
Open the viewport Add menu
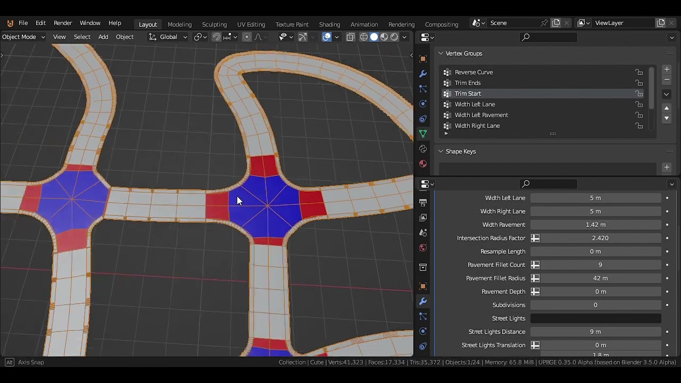tap(103, 37)
